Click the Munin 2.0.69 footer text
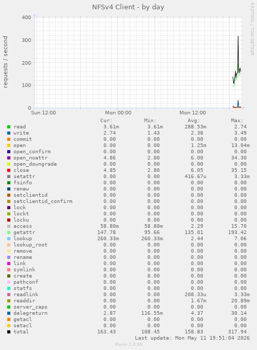Viewport: 257px width, 350px height. coord(128,344)
